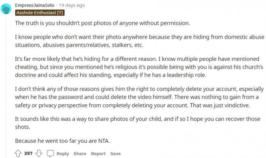Click the sentence beginning 'I don't think any'

[137, 89]
